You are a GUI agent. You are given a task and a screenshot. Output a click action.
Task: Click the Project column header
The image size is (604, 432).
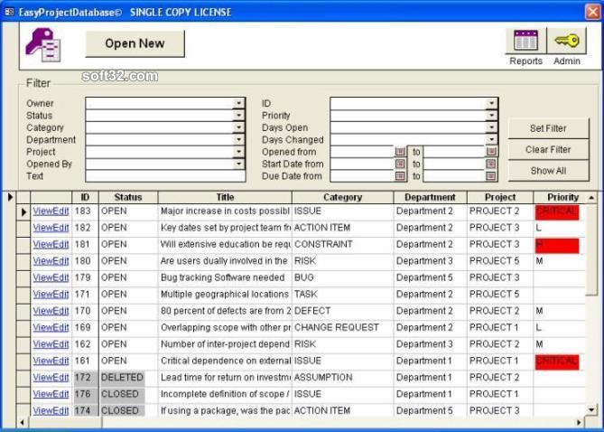tap(500, 198)
